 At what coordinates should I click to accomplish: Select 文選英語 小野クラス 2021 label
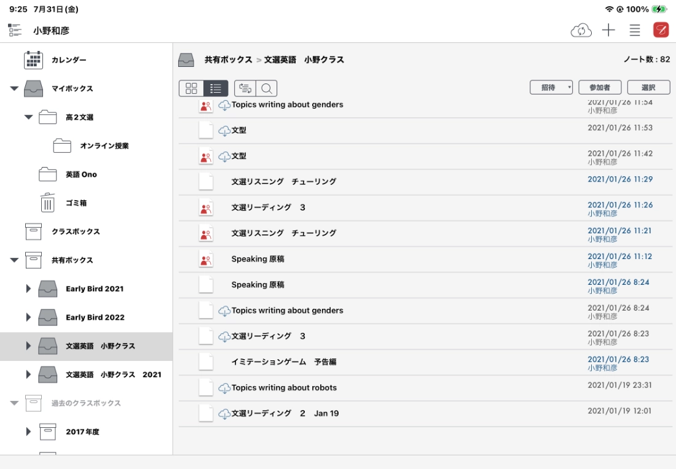(x=114, y=374)
